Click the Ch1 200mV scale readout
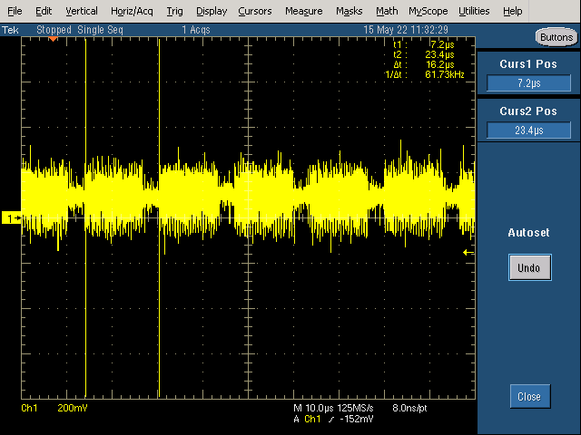 [x=54, y=408]
